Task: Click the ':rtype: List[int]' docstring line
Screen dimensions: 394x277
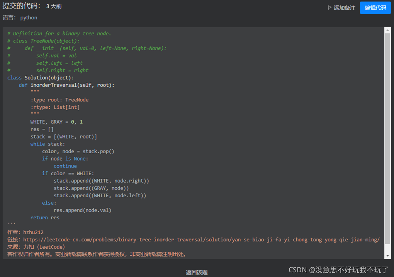Action: [x=55, y=107]
